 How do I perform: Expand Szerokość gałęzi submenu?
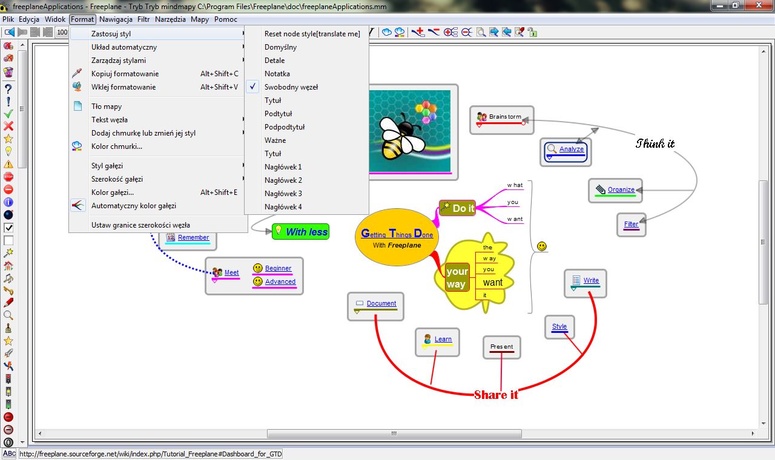point(158,179)
